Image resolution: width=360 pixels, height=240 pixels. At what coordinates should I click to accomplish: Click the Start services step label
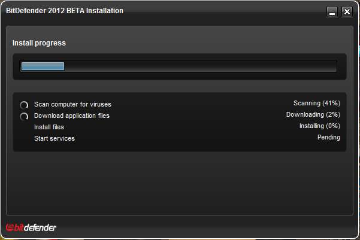pyautogui.click(x=55, y=138)
